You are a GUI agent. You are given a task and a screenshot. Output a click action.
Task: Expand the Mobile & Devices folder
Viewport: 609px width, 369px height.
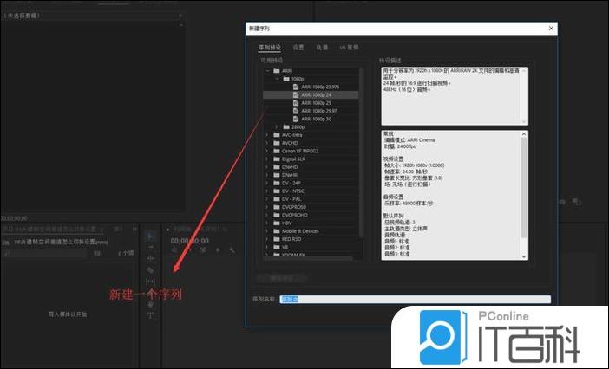point(267,231)
